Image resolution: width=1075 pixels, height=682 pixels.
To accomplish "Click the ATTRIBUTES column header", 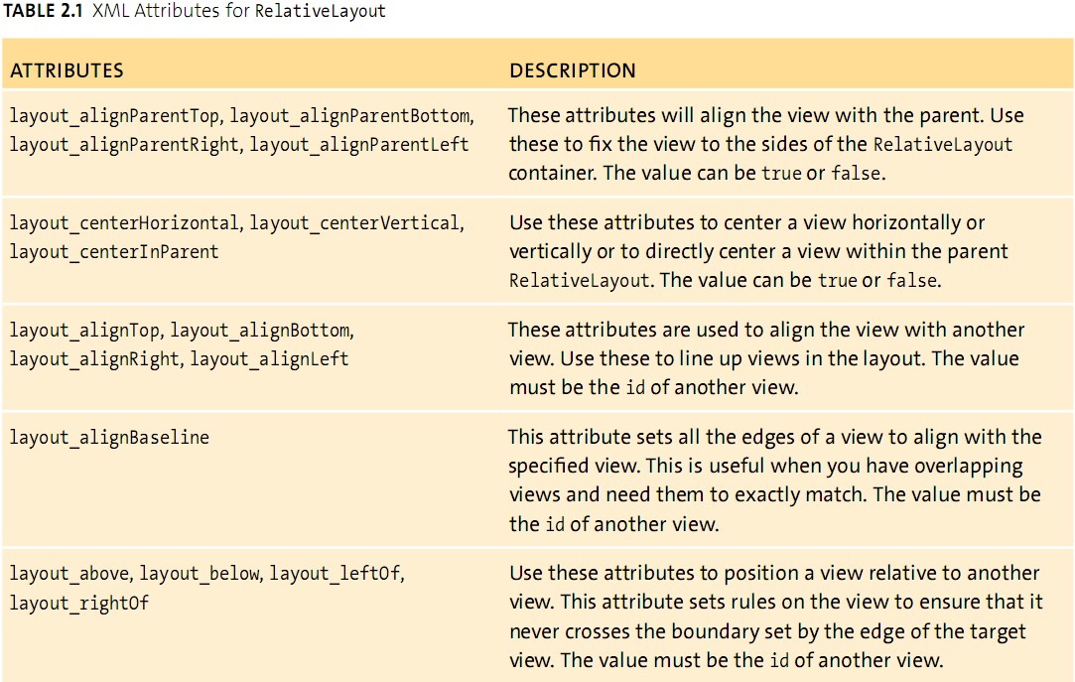I will click(x=67, y=69).
